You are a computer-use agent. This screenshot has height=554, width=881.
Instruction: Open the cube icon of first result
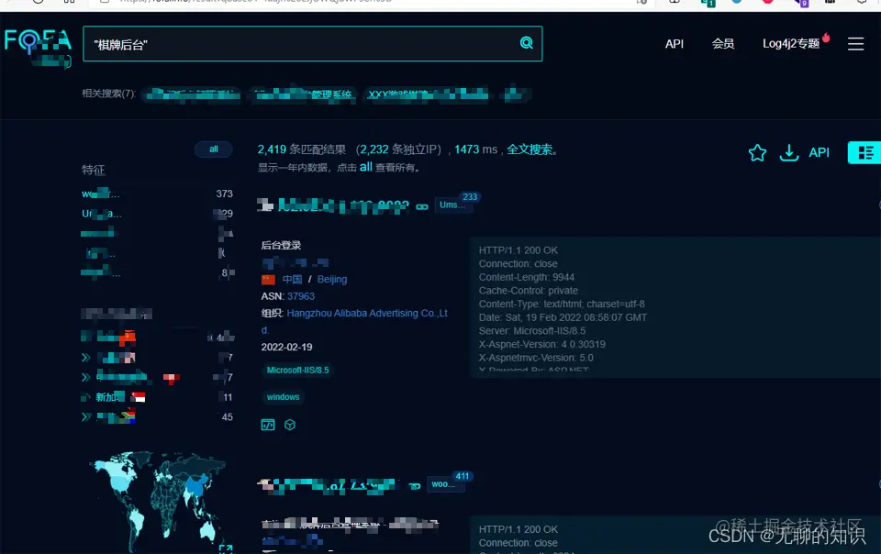(x=290, y=425)
